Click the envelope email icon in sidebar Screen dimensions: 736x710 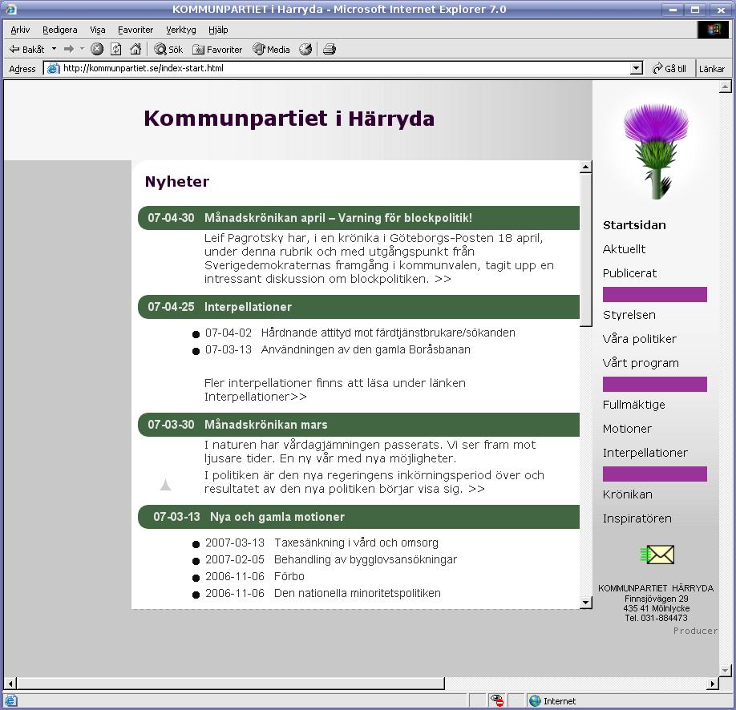point(657,555)
